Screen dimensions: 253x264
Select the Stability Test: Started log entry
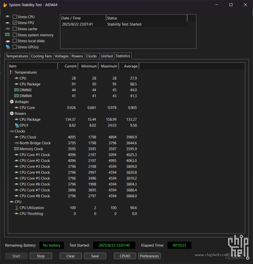coord(124,24)
